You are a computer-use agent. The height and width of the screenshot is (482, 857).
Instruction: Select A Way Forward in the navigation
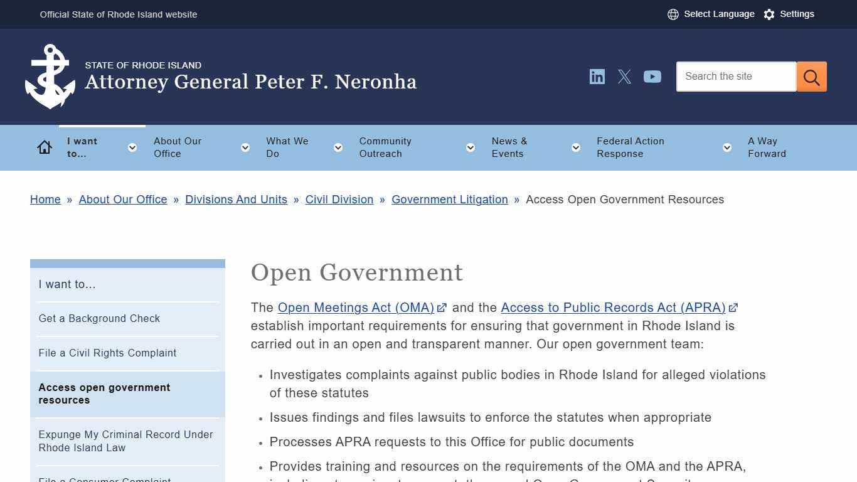pos(767,147)
